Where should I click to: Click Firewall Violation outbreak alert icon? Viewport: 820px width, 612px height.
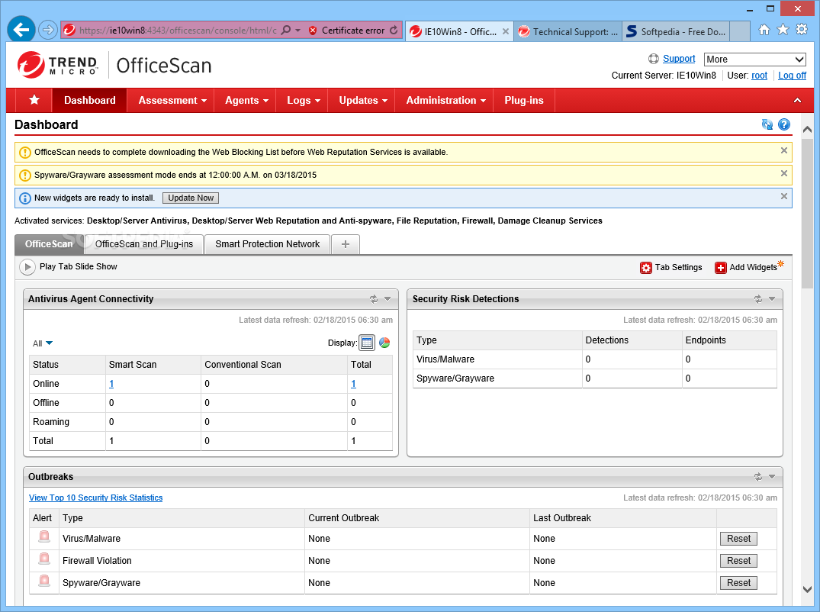pos(44,559)
